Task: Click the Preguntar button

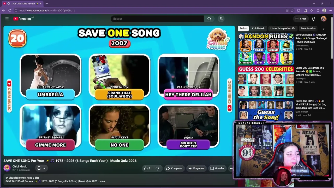Action: click(x=196, y=168)
